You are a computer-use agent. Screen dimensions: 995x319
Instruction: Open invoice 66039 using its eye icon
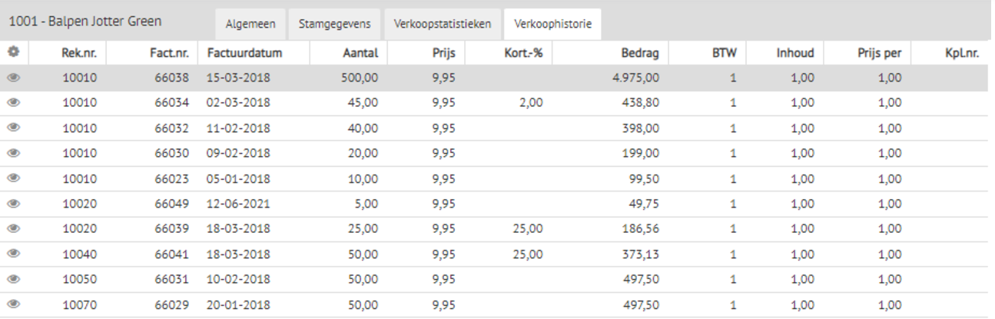13,228
